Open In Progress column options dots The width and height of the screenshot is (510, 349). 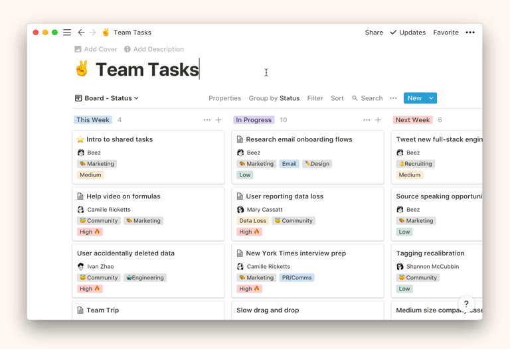[367, 120]
